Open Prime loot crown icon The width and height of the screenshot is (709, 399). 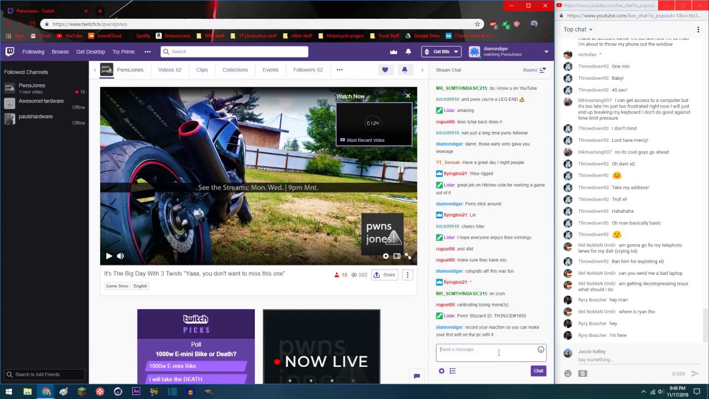(393, 52)
